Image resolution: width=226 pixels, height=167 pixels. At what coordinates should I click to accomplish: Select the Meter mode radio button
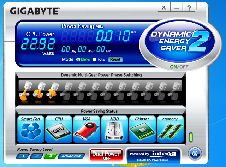pyautogui.click(x=78, y=60)
